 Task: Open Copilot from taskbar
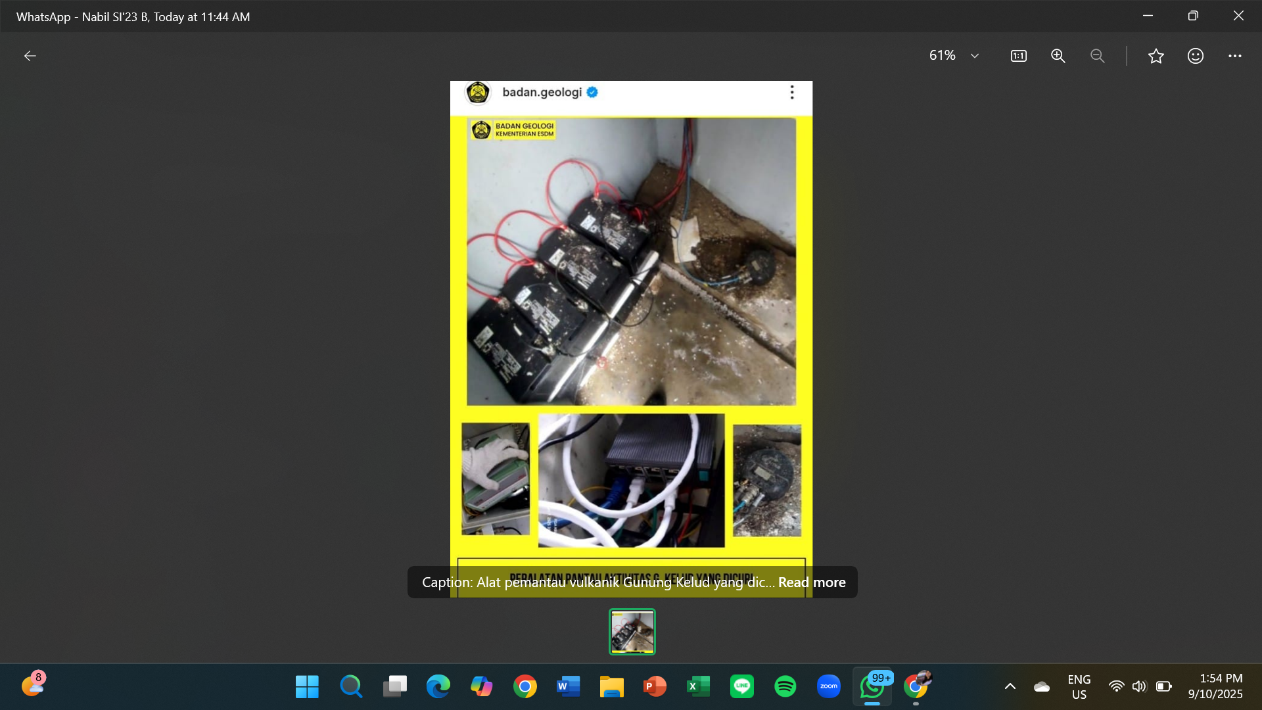point(481,686)
